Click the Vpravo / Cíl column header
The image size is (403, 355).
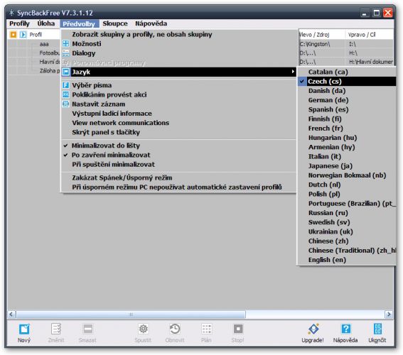point(369,35)
